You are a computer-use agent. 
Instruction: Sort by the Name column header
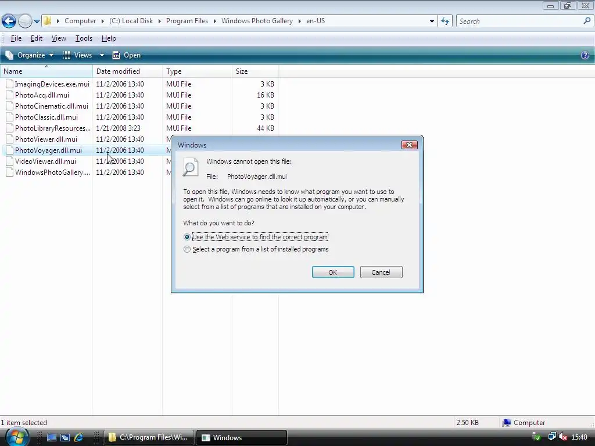point(46,71)
